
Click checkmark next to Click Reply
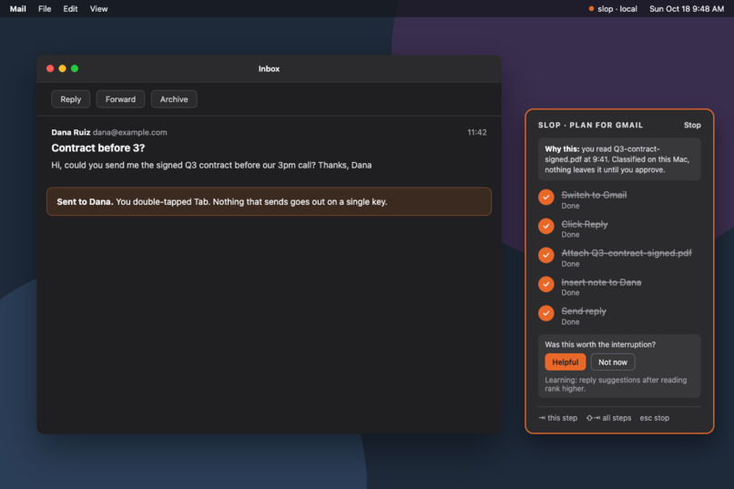tap(545, 226)
